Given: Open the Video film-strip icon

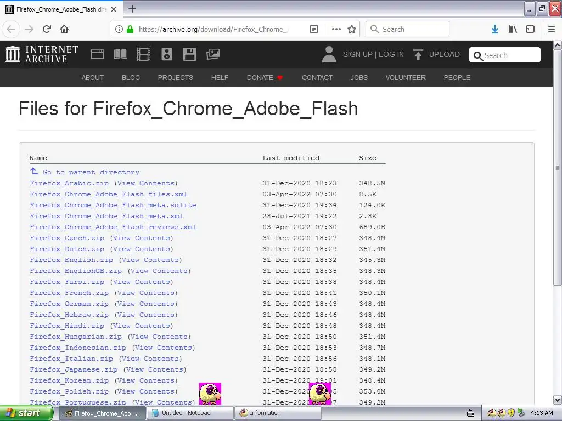Looking at the screenshot, I should click(144, 54).
